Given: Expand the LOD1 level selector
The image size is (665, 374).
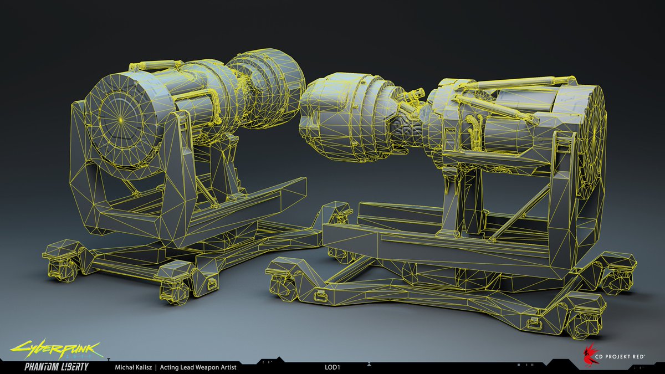Looking at the screenshot, I should point(332,367).
